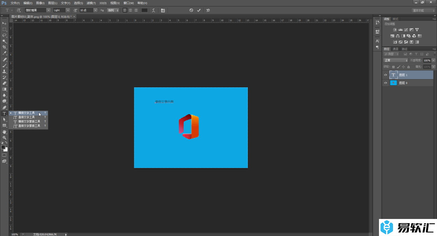
Task: Toggle right text alignment
Action: [136, 10]
